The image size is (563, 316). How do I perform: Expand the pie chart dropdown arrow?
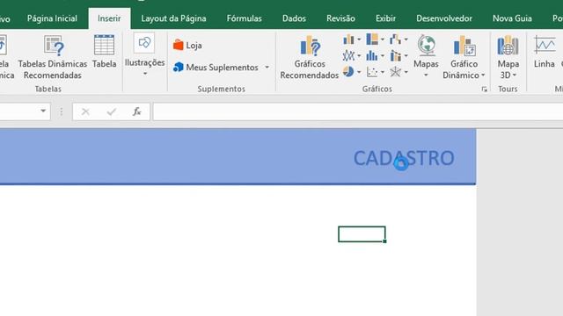click(x=359, y=72)
